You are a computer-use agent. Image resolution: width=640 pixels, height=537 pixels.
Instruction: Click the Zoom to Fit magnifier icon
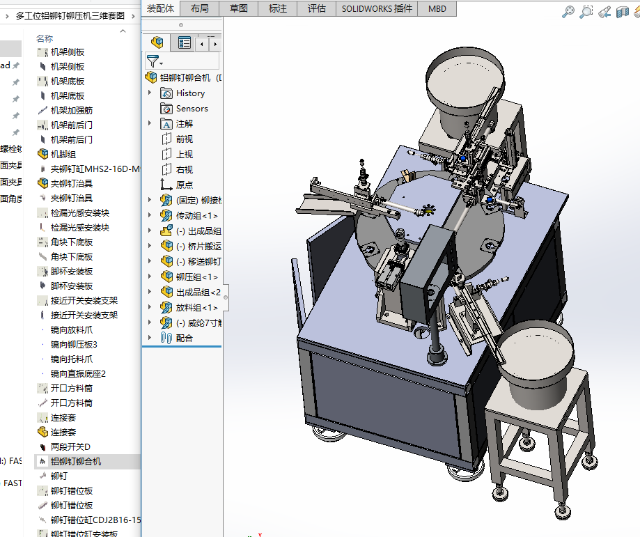point(569,11)
